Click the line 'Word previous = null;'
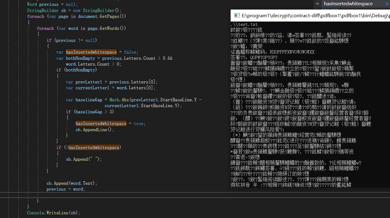 (x=52, y=4)
